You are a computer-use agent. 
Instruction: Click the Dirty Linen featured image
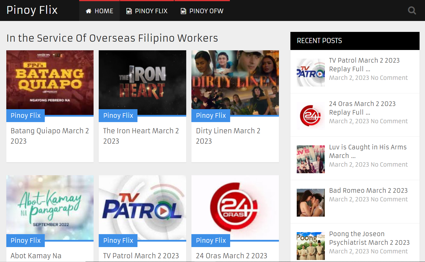235,82
